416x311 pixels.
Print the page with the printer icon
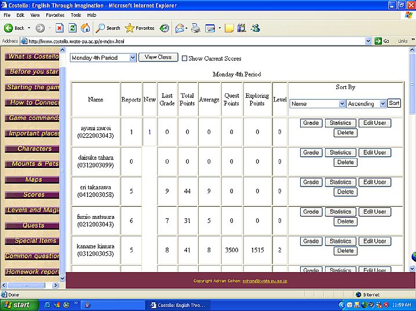click(x=196, y=28)
